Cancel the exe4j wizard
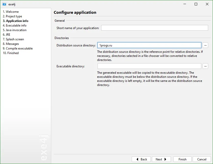 (x=202, y=159)
